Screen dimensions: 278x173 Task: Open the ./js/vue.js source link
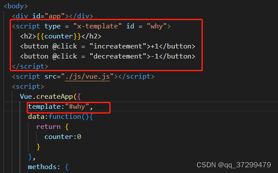pyautogui.click(x=87, y=76)
